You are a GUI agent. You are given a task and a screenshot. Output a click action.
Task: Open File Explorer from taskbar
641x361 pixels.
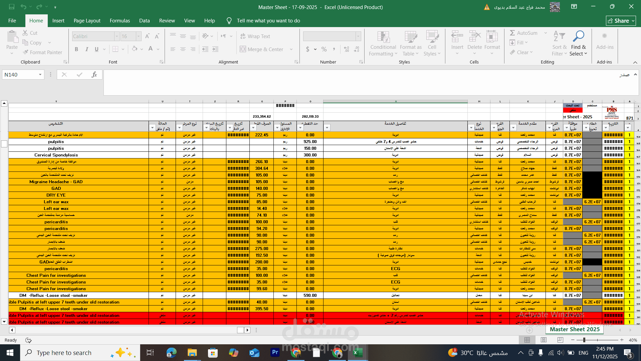pyautogui.click(x=192, y=353)
